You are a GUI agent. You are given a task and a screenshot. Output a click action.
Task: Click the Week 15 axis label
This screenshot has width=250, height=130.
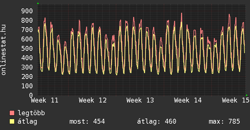[x=235, y=100]
